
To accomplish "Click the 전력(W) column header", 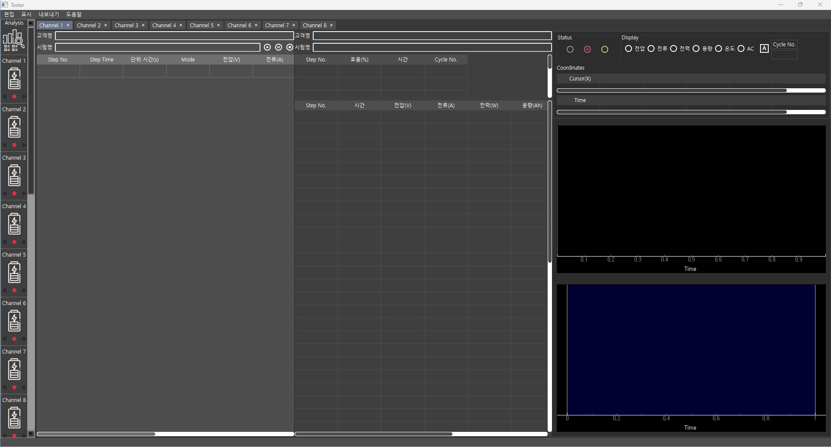I will click(489, 106).
